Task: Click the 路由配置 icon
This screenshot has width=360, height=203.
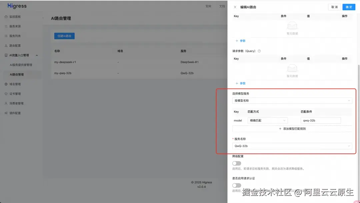Action: point(6,46)
